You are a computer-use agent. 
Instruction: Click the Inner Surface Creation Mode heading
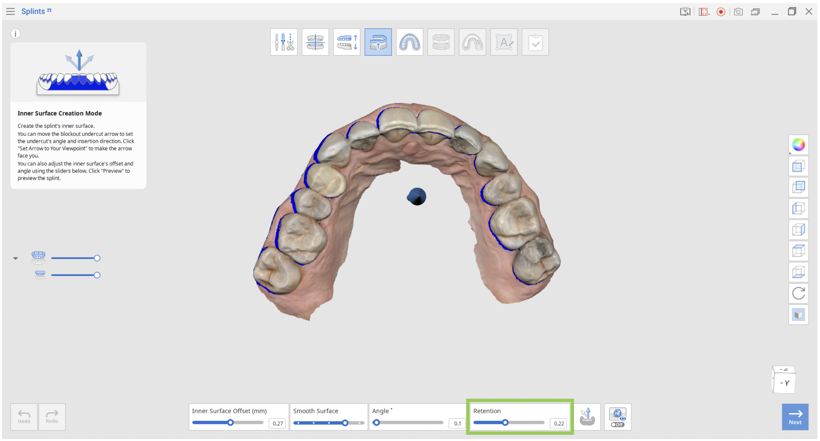pyautogui.click(x=59, y=113)
